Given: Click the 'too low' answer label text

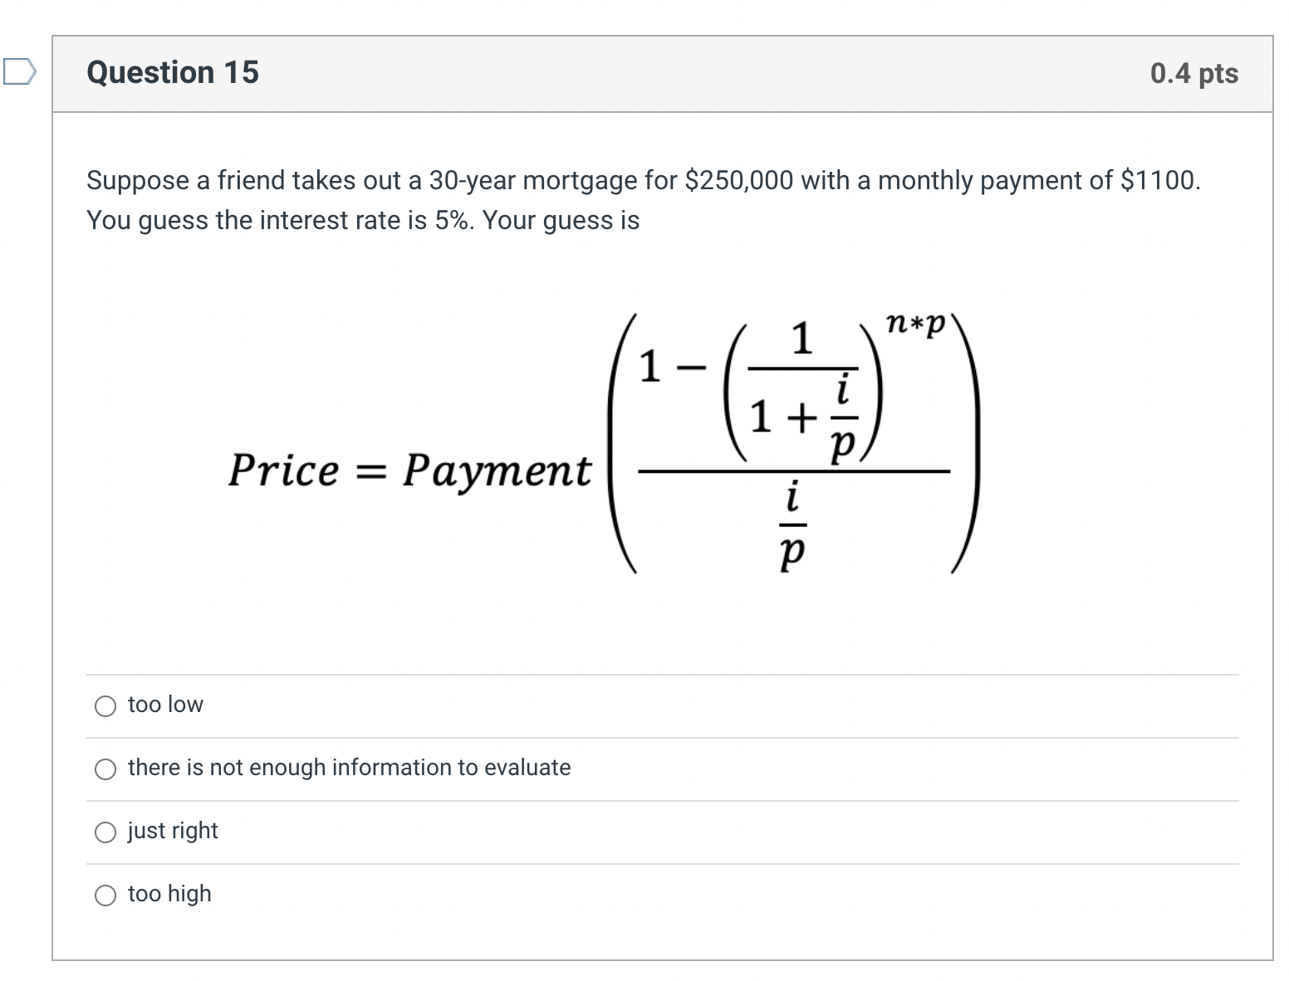Looking at the screenshot, I should (x=164, y=705).
